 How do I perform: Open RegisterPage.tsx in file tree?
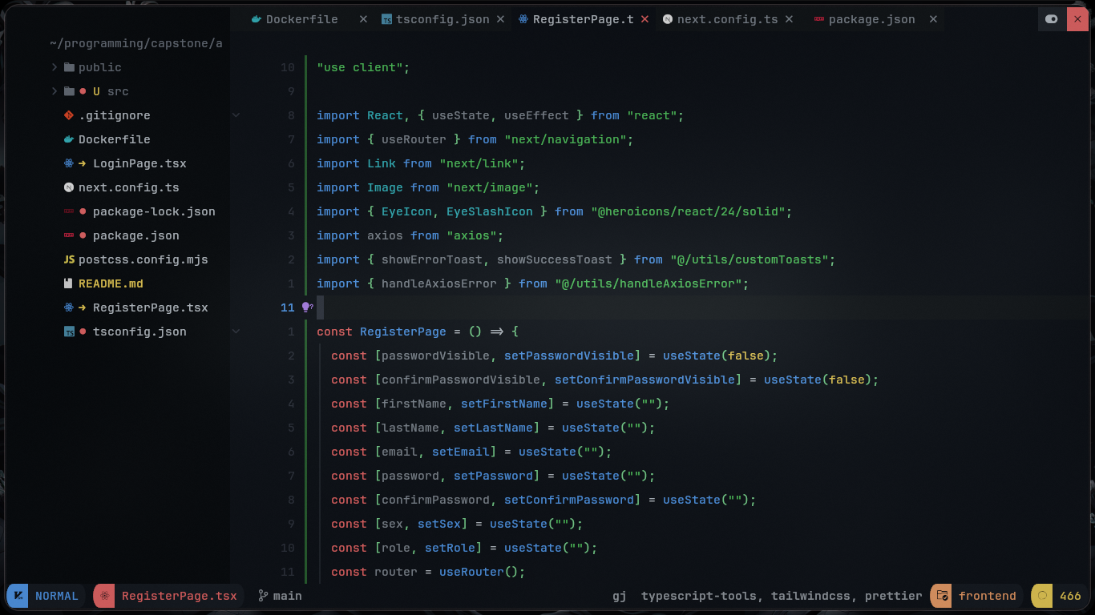pos(151,307)
